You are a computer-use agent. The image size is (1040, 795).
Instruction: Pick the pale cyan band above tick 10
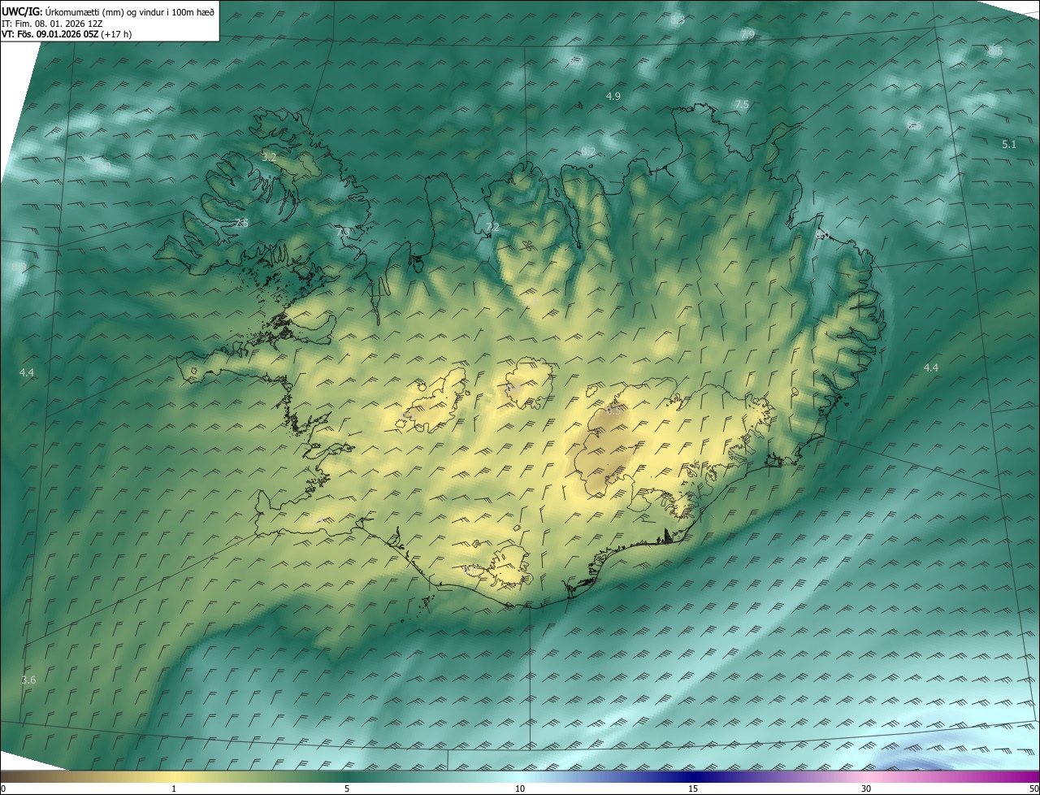click(x=520, y=776)
